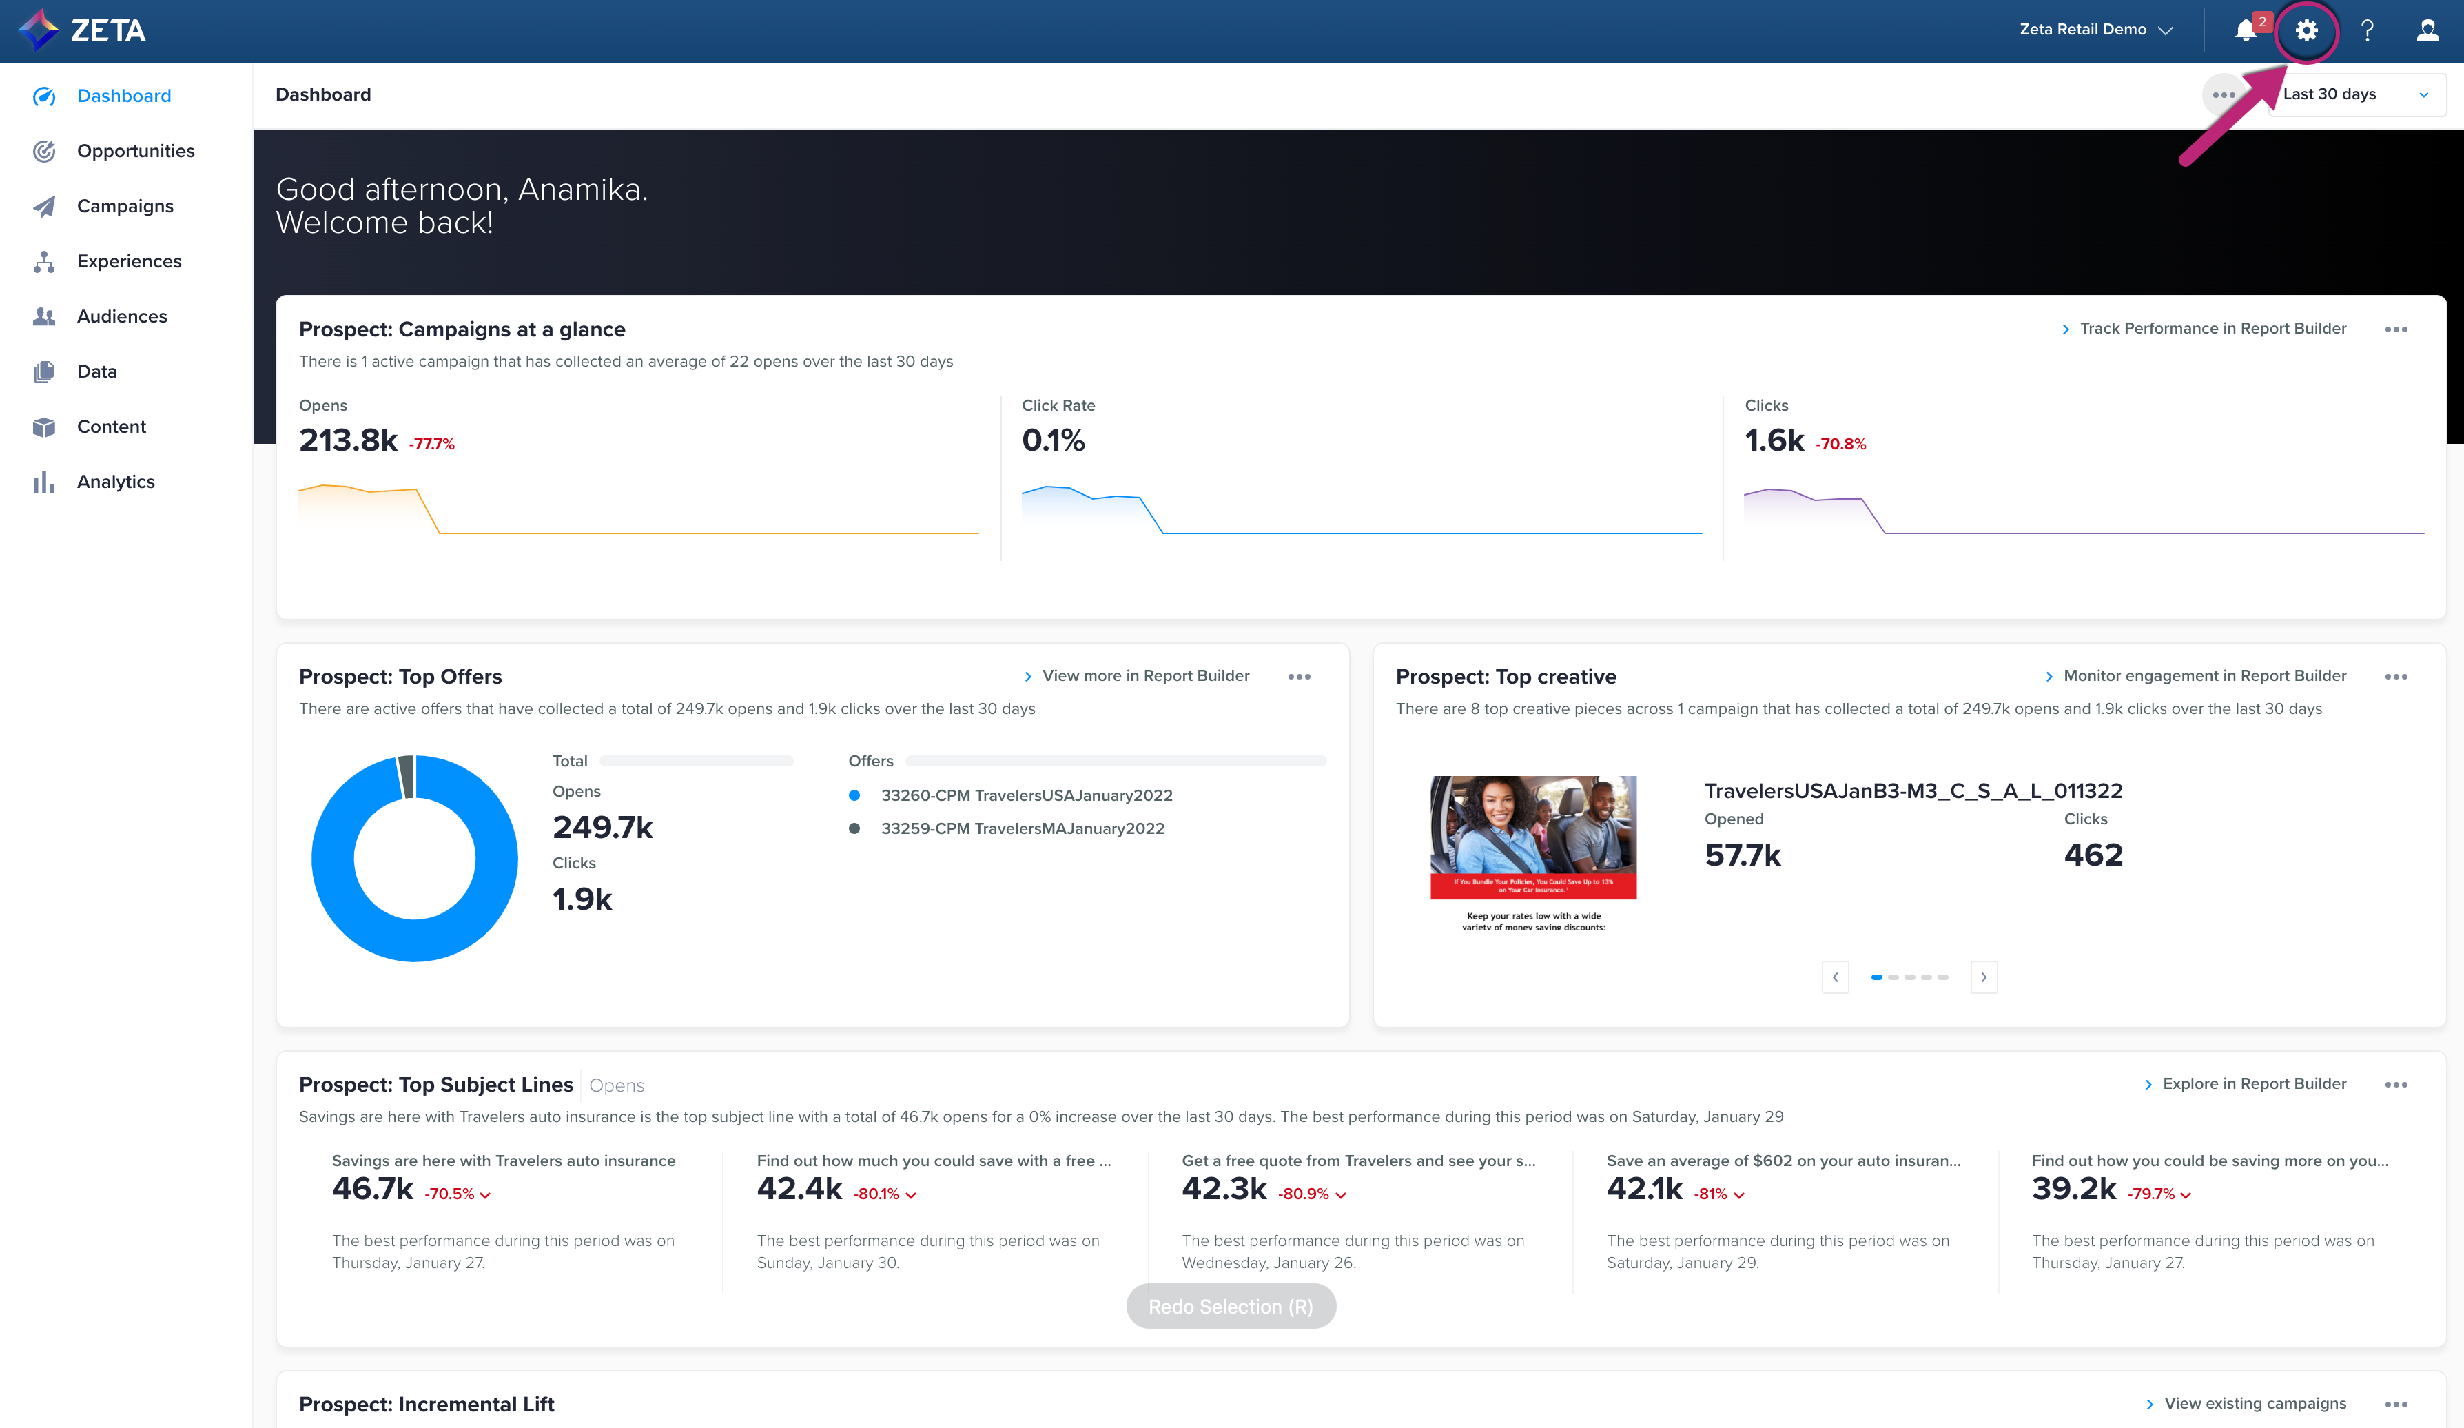Screen dimensions: 2464x1428
Task: Expand the 39.2k -79.7% trend chevron
Action: pyautogui.click(x=2186, y=1195)
